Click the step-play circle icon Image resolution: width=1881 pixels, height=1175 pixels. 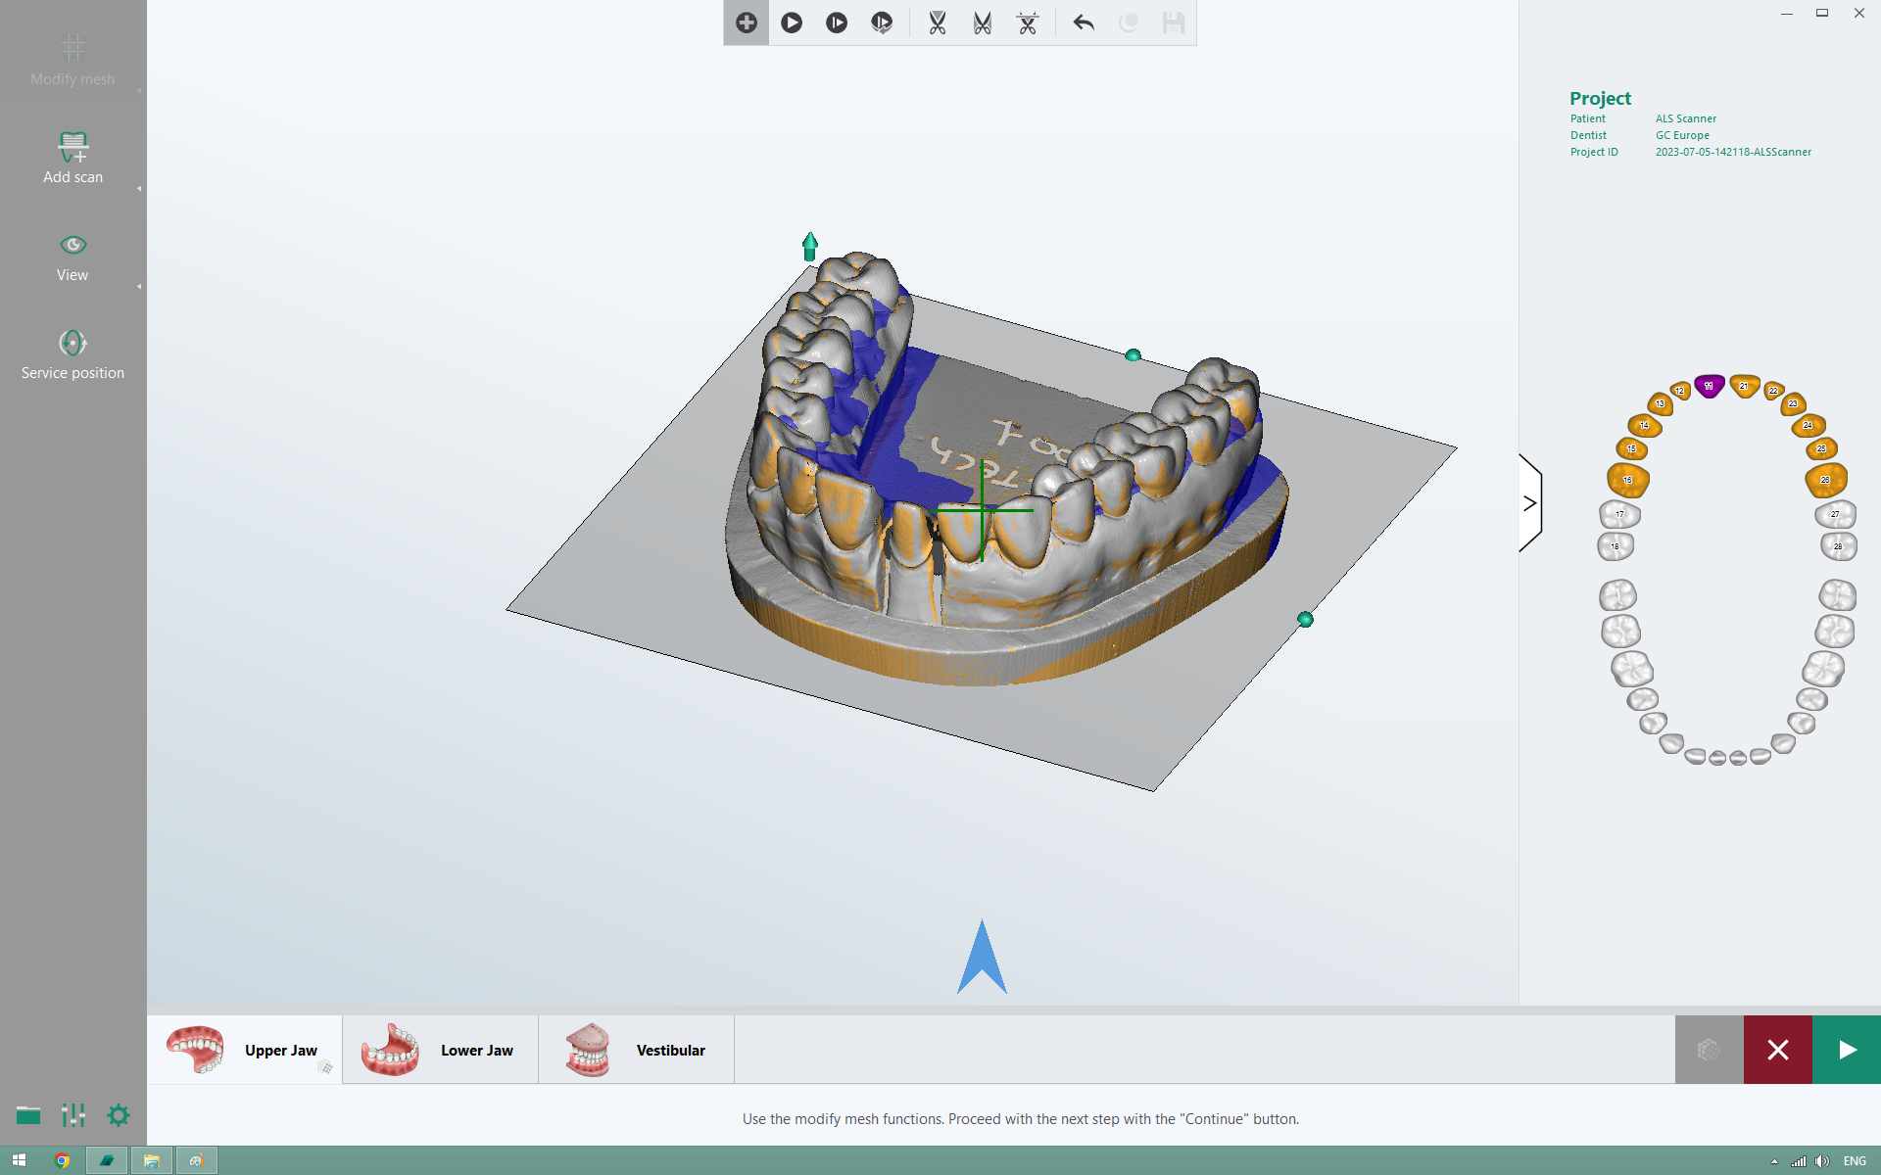(837, 23)
